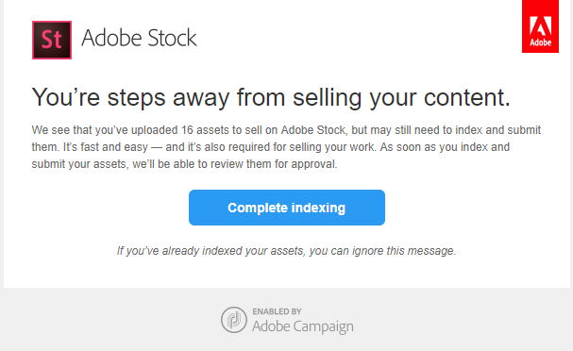Click the 'ENABLED BY' footer label
This screenshot has width=573, height=351.
point(277,311)
